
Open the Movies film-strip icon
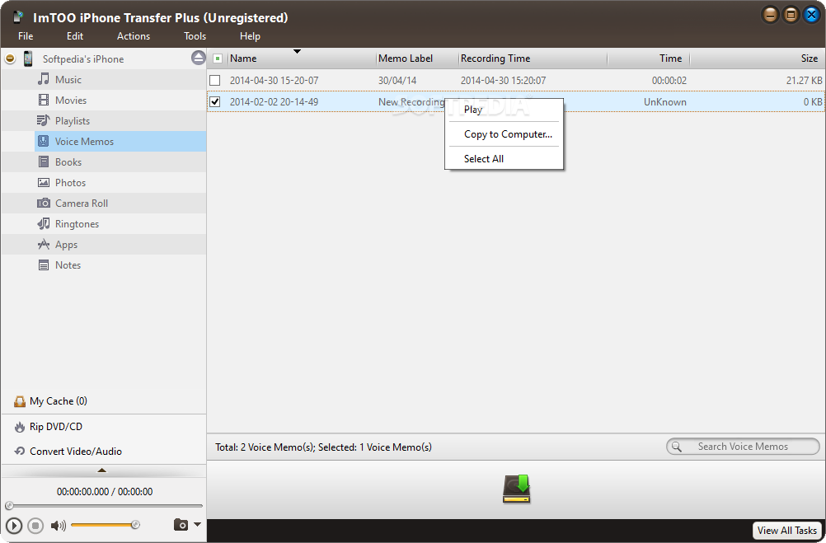pyautogui.click(x=44, y=100)
